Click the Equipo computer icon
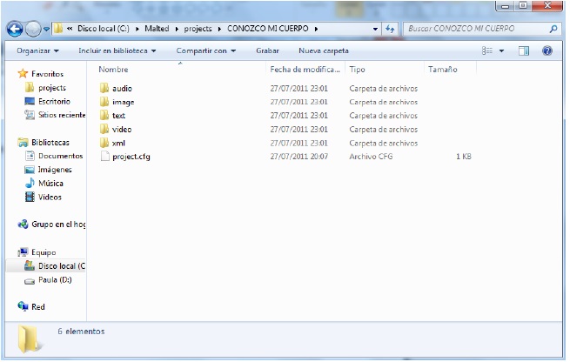570x362 pixels. click(23, 251)
